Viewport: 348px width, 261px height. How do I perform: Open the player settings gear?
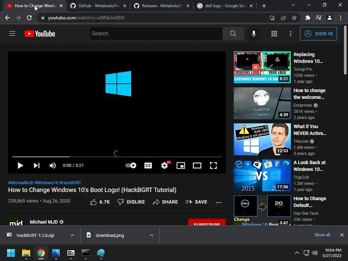click(164, 166)
